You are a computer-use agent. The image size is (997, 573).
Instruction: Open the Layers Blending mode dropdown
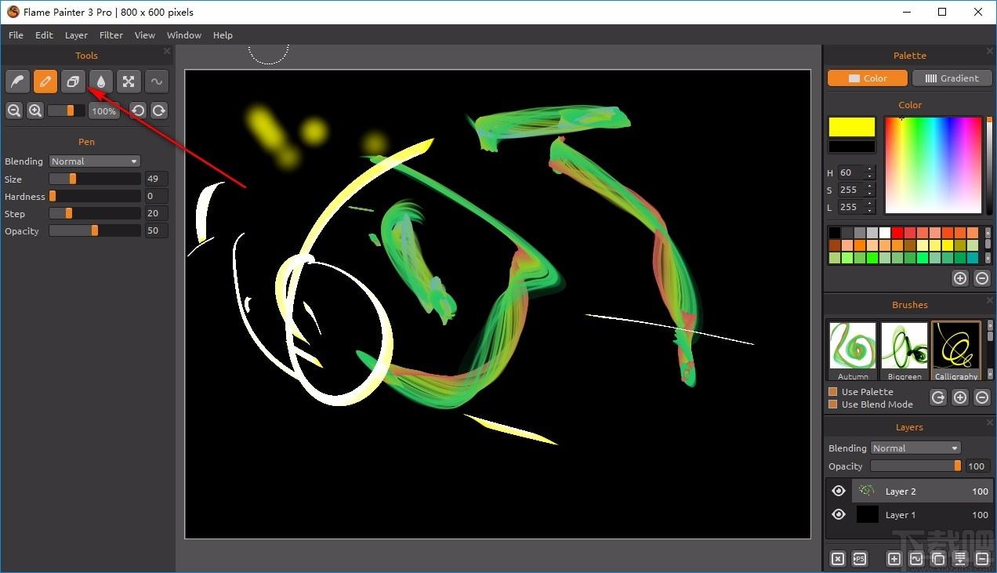pos(915,448)
